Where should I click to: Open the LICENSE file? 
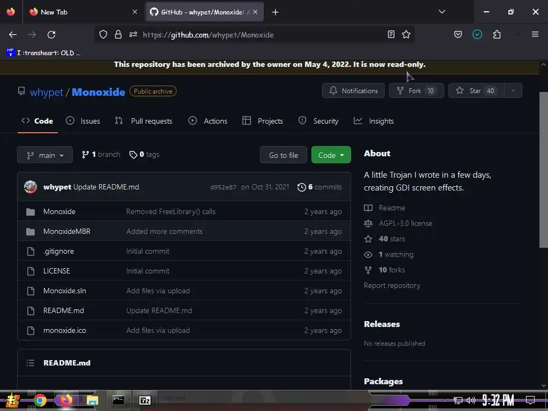point(57,271)
